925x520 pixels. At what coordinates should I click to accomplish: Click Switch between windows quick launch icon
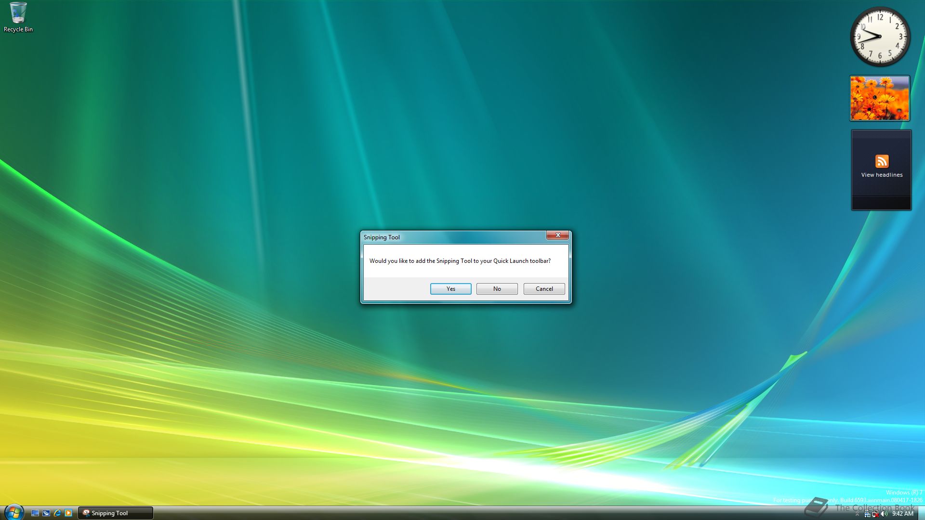click(46, 513)
